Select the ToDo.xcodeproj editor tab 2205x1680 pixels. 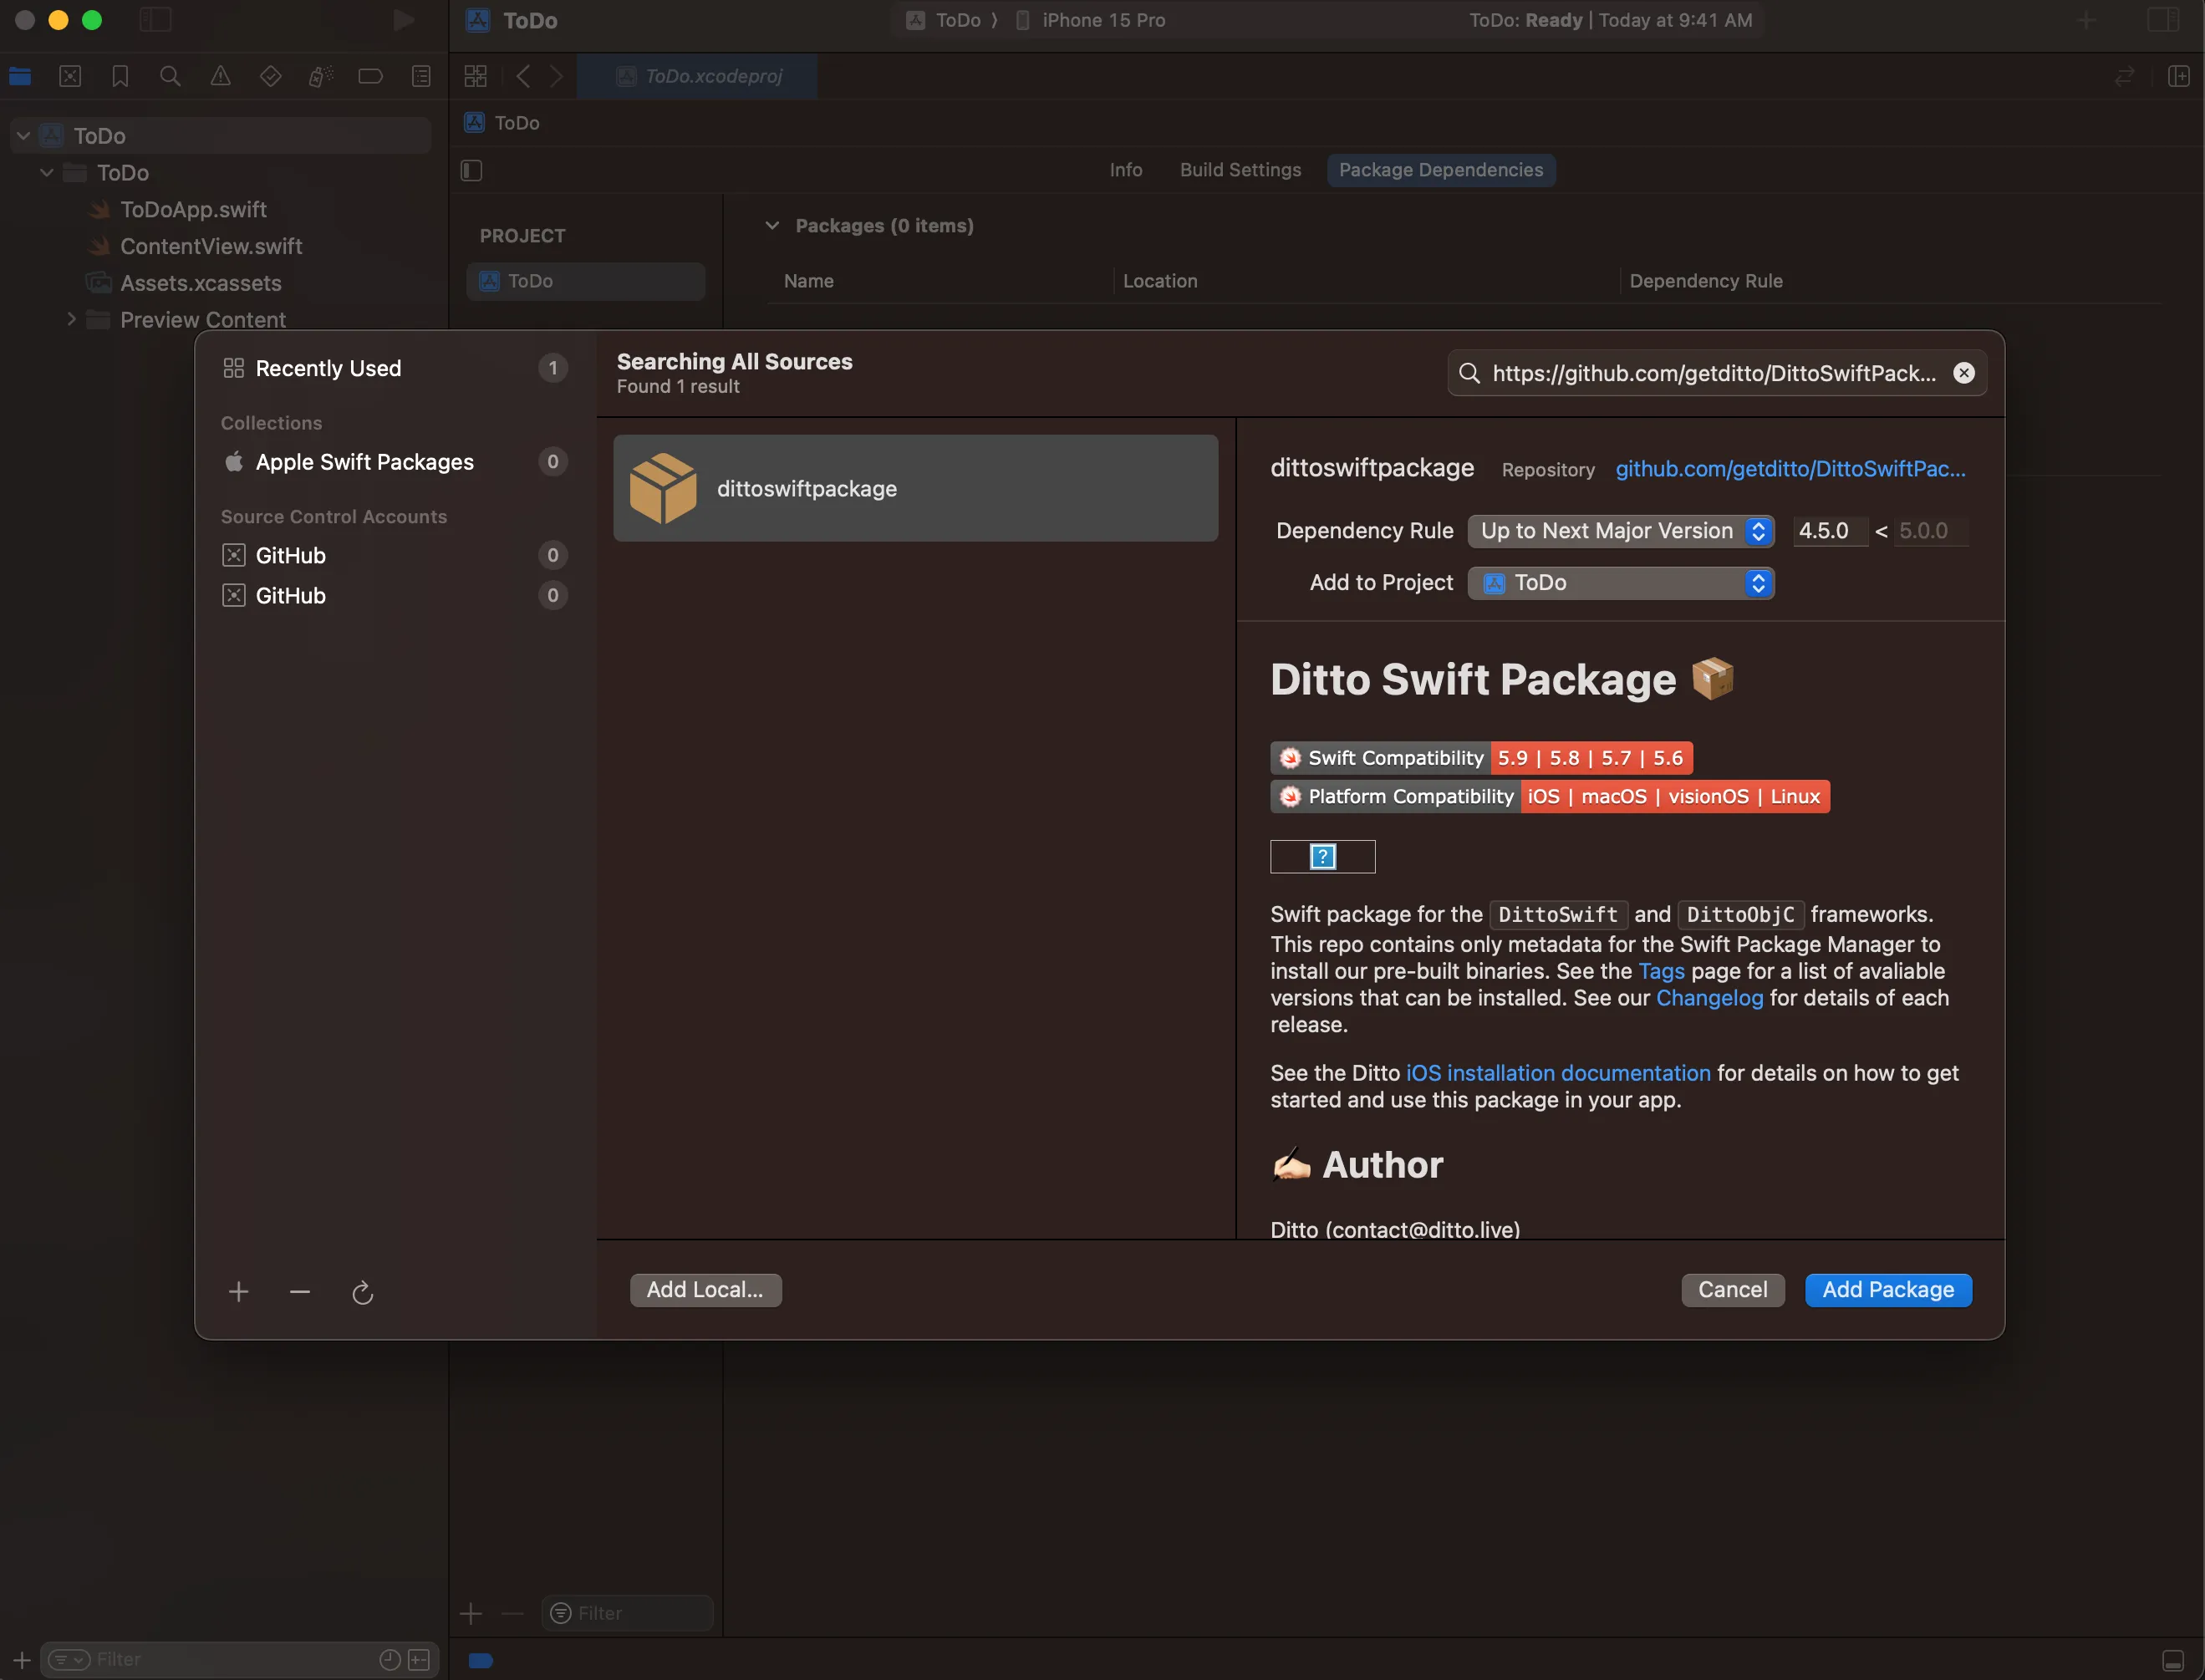click(x=697, y=76)
